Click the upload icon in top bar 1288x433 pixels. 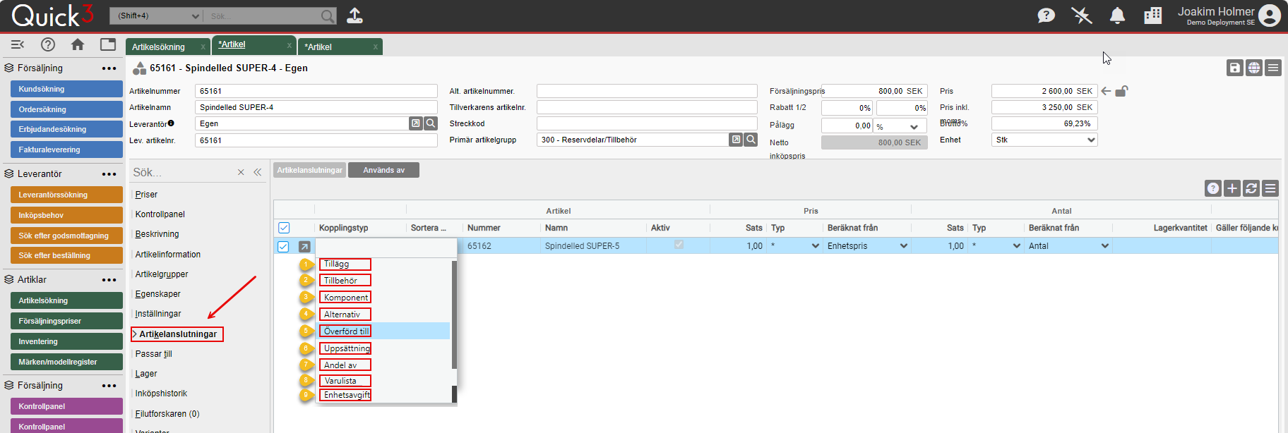354,16
